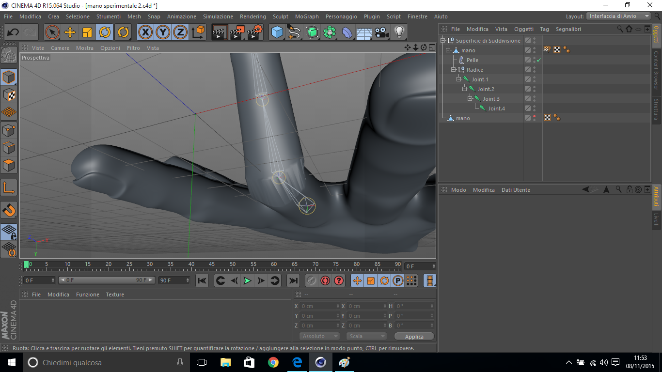Switch to the Content Browser tab
The image size is (662, 372).
pos(657,70)
